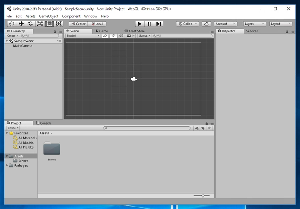Screen dimensions: 300x209
Task: Select the Hand tool
Action: (12, 24)
